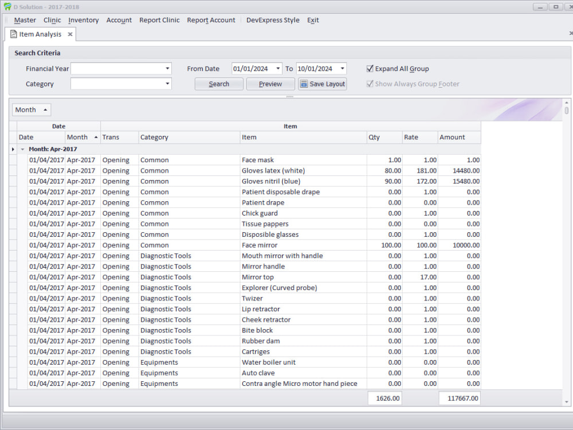Collapse the Month: Apr-2017 group row
Image resolution: width=573 pixels, height=430 pixels.
pos(22,149)
